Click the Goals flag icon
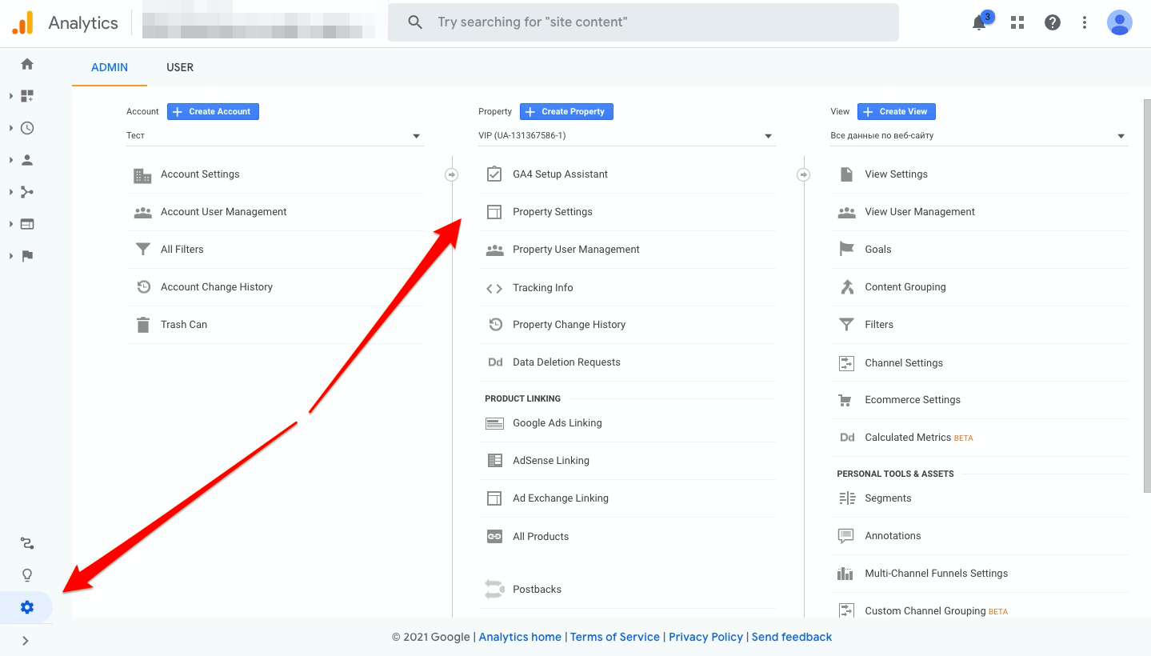Screen dimensions: 1151x656 pos(846,250)
